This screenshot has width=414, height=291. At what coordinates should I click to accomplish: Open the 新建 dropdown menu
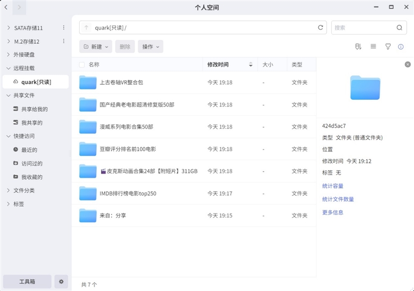[x=96, y=47]
